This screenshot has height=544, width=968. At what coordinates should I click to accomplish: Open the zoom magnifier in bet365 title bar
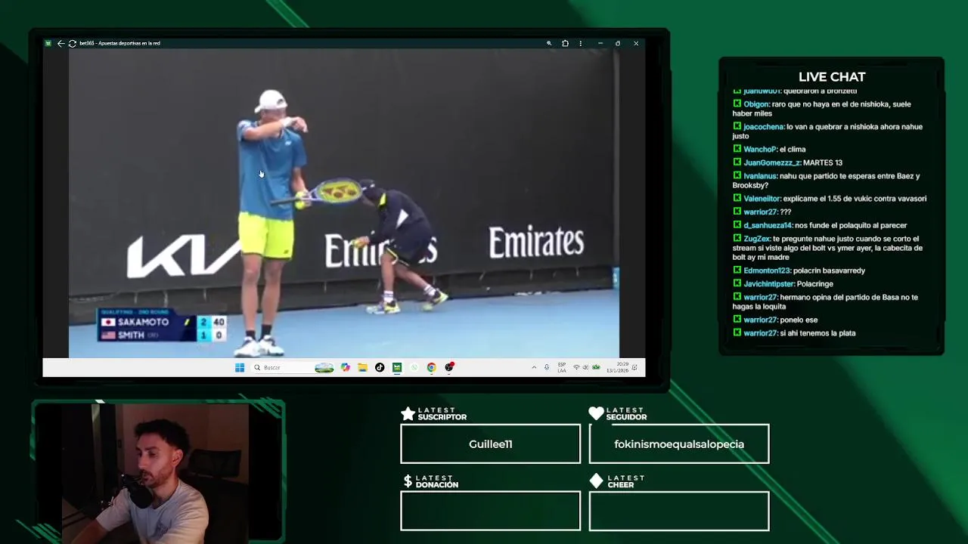pos(549,44)
